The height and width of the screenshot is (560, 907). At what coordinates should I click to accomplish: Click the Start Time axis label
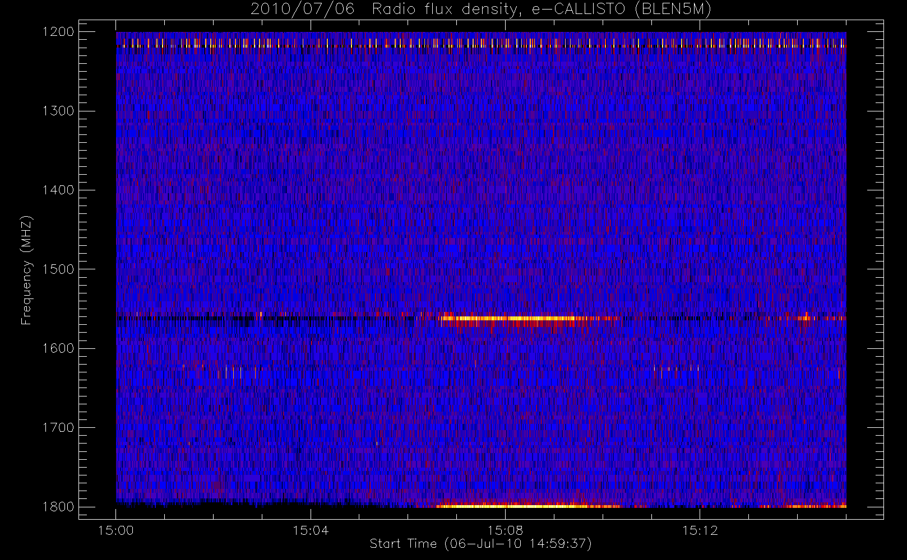coord(480,544)
